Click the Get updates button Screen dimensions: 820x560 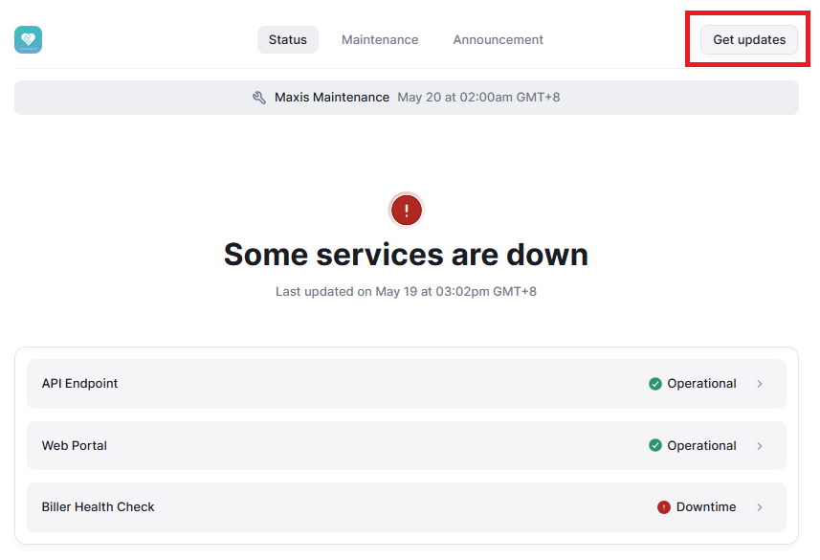[x=749, y=39]
